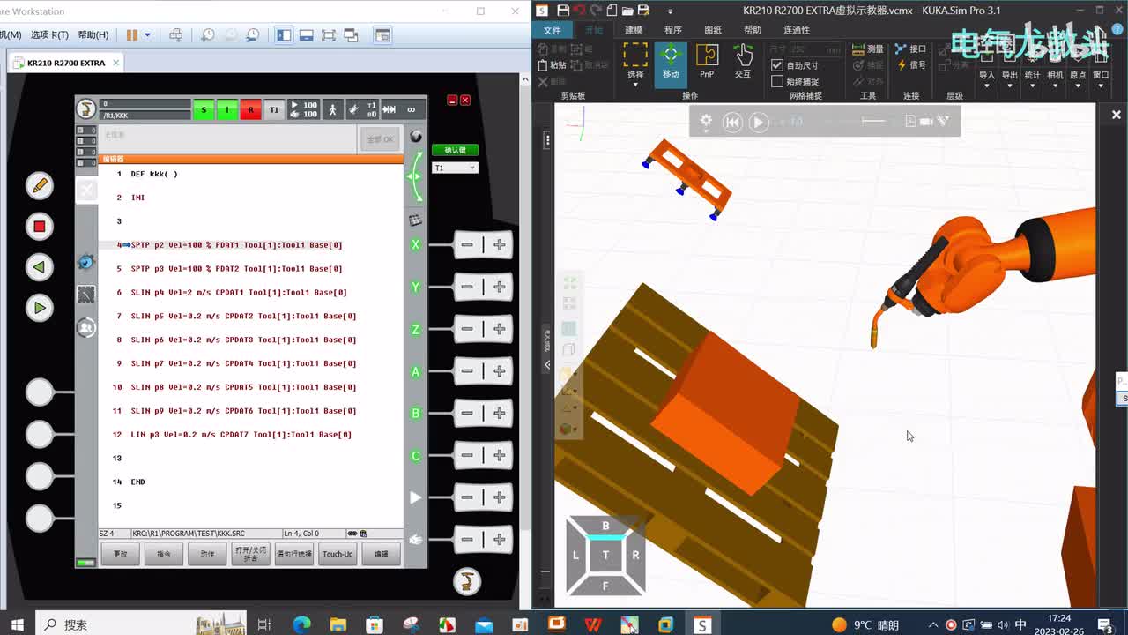This screenshot has width=1128, height=635.
Task: Open the T1 mode dropdown on the pendant
Action: 455,168
